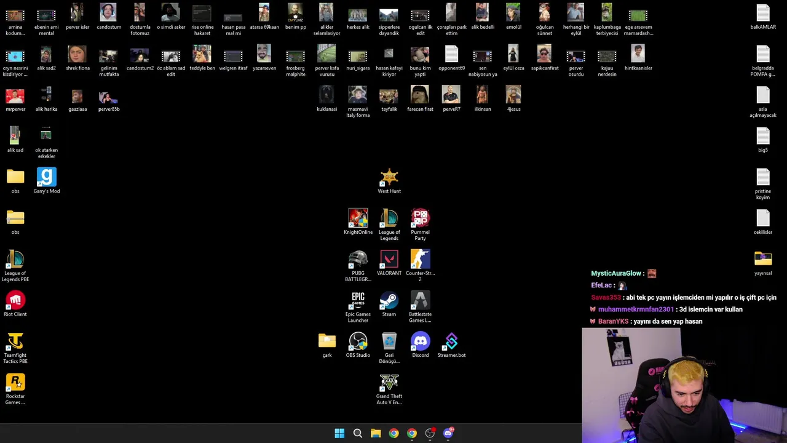
Task: Select the pristine koyim file
Action: point(763,184)
